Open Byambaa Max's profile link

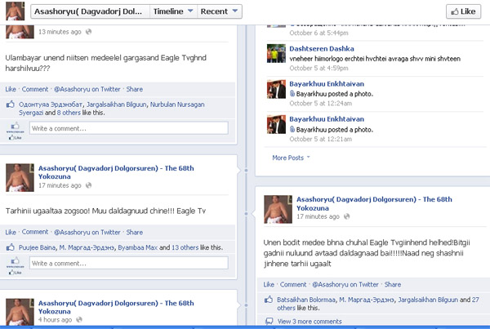[137, 247]
